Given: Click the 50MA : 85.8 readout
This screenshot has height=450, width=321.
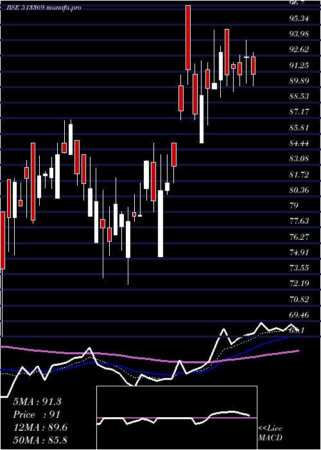Looking at the screenshot, I should point(40,440).
